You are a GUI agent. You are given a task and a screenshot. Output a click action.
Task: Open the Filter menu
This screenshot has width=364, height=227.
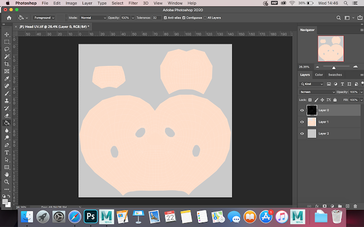133,3
